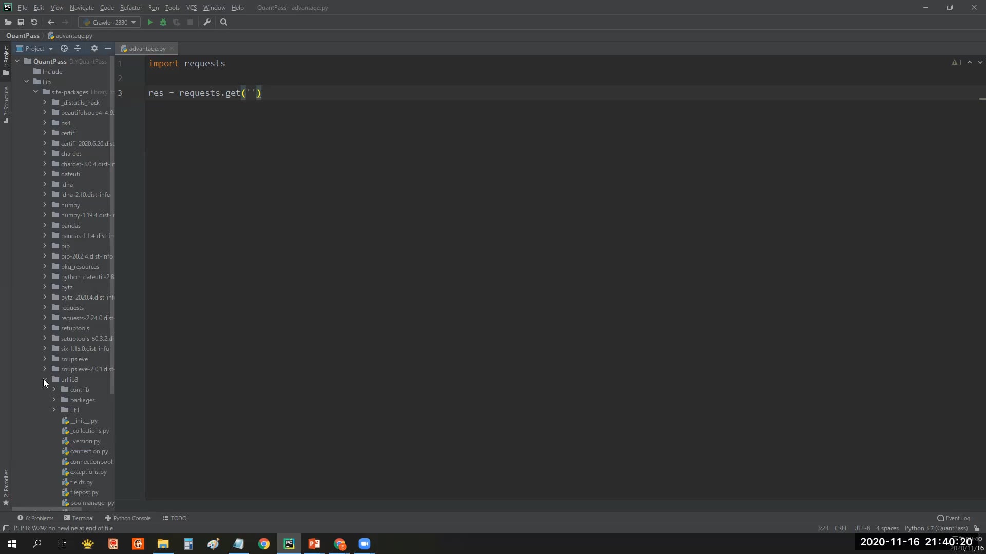The width and height of the screenshot is (986, 554).
Task: Open the Refactor menu
Action: [131, 8]
